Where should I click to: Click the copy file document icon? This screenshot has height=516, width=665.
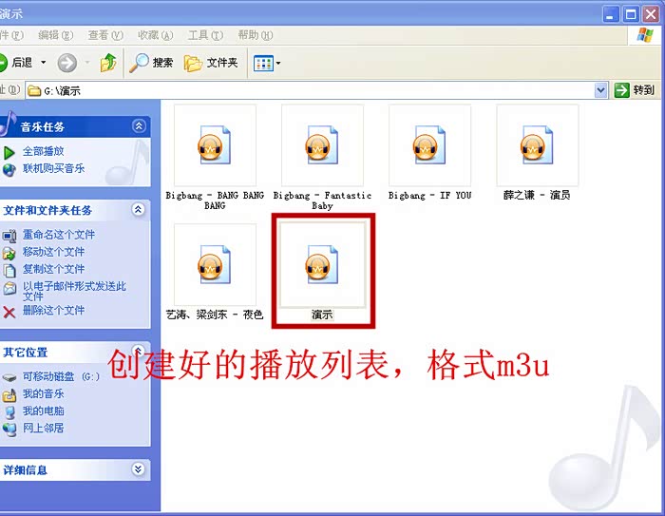tap(9, 271)
